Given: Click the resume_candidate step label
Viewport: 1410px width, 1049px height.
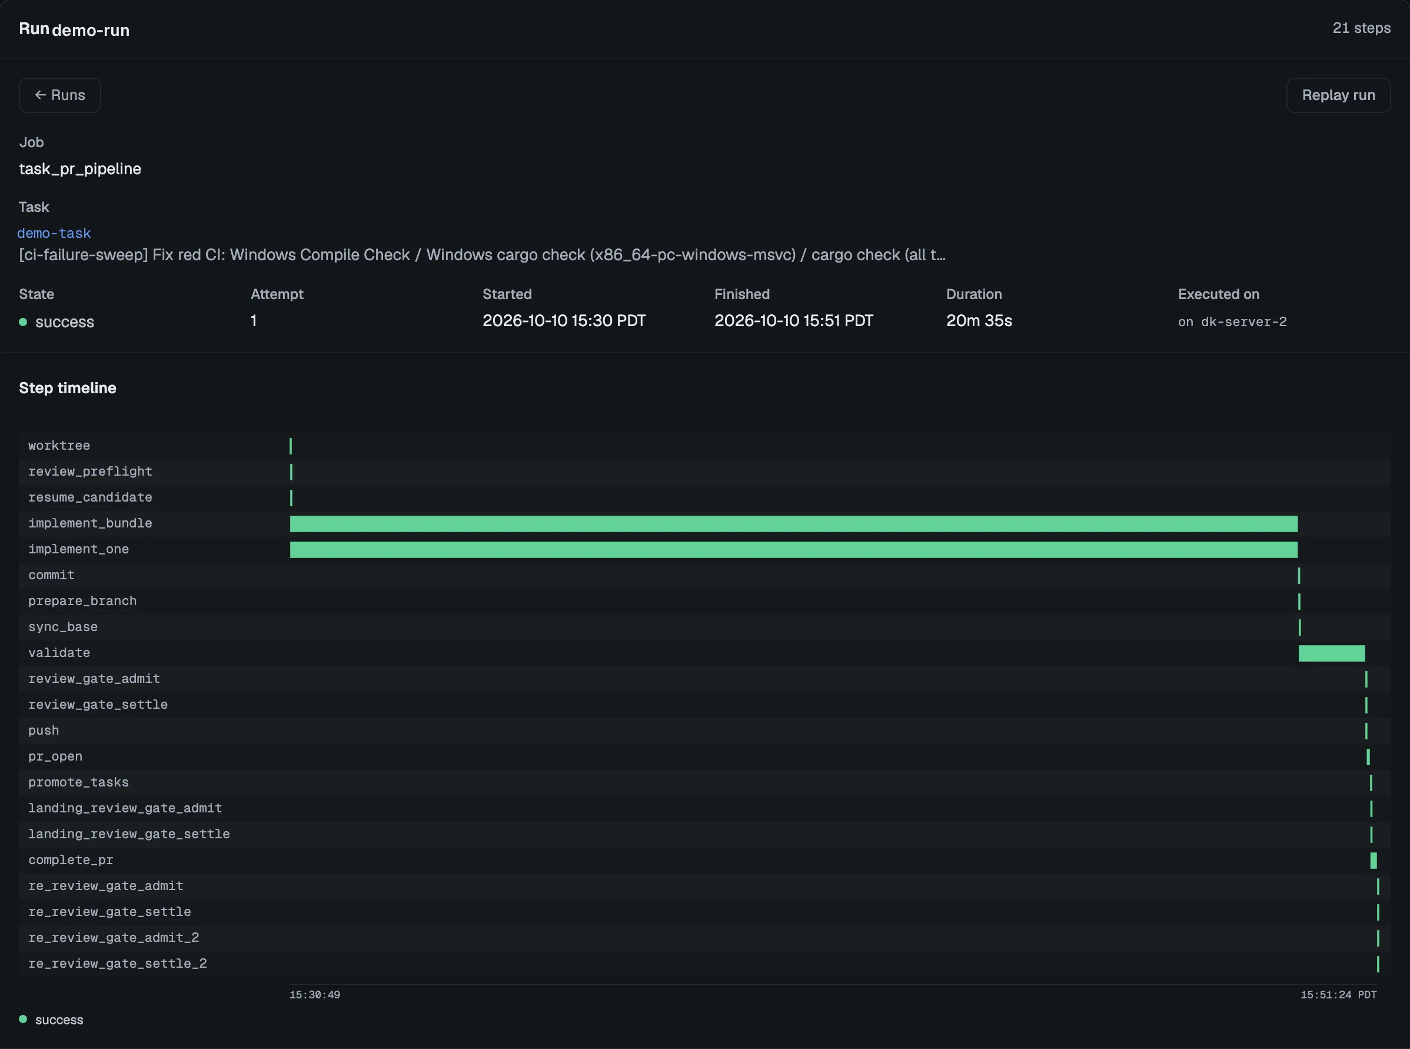Looking at the screenshot, I should tap(90, 498).
